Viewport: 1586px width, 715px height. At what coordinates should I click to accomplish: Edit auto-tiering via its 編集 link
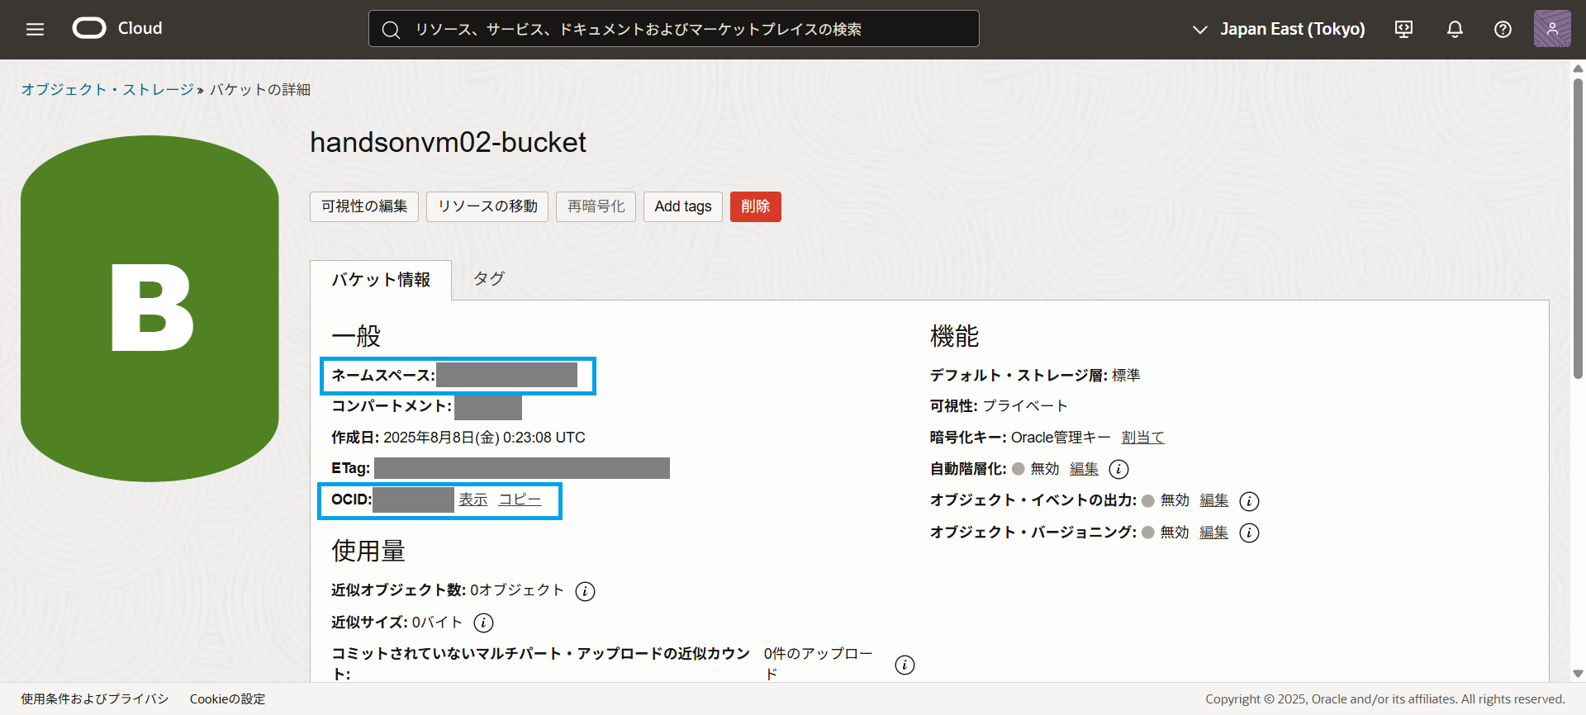[1084, 469]
